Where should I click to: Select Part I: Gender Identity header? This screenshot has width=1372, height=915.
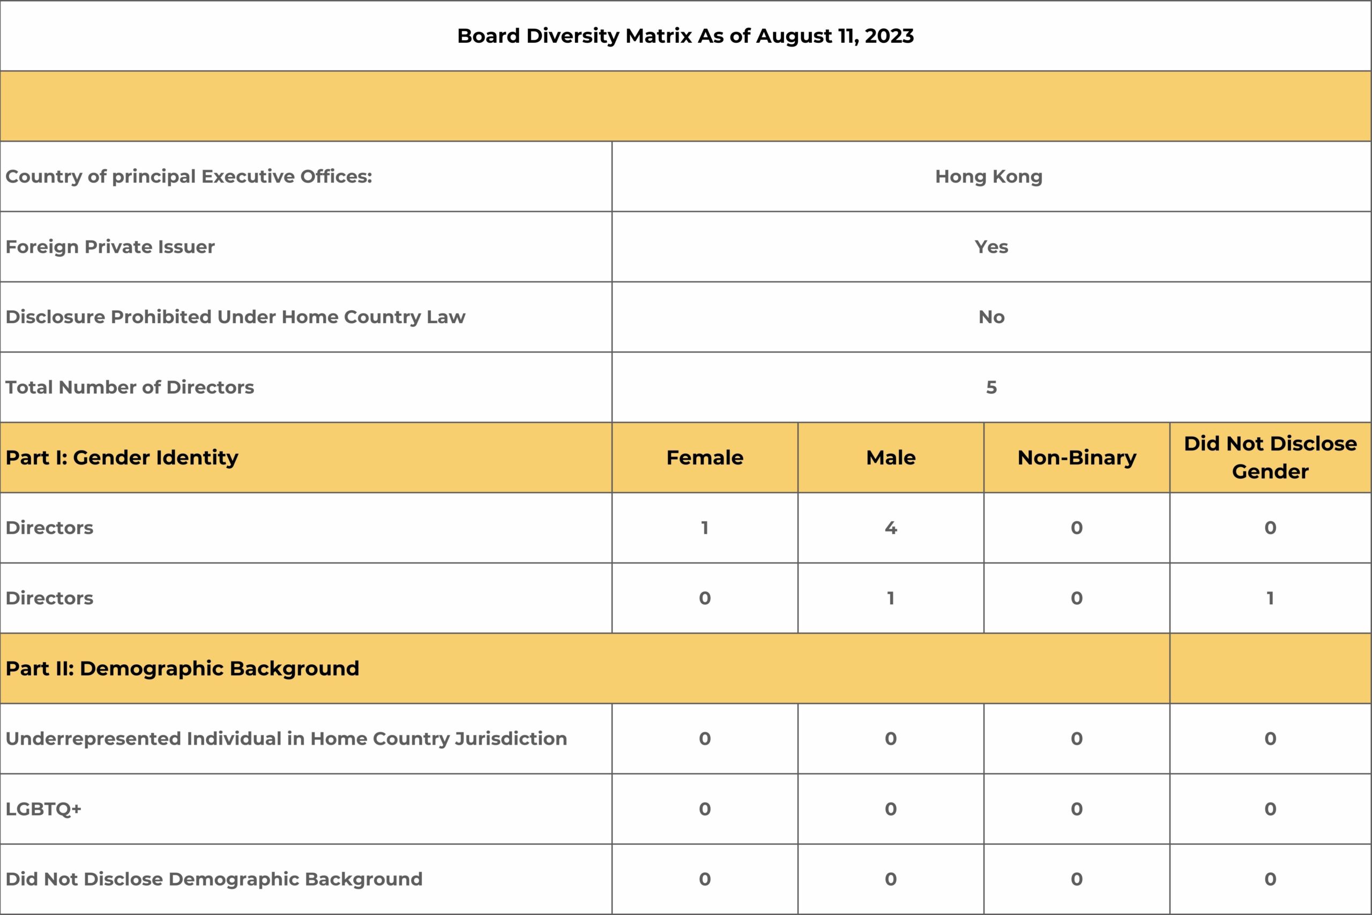click(122, 457)
